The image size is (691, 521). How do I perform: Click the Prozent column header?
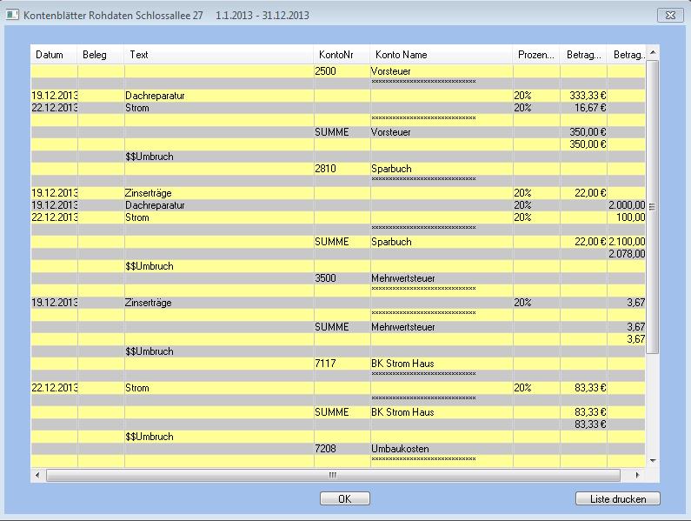pos(535,55)
